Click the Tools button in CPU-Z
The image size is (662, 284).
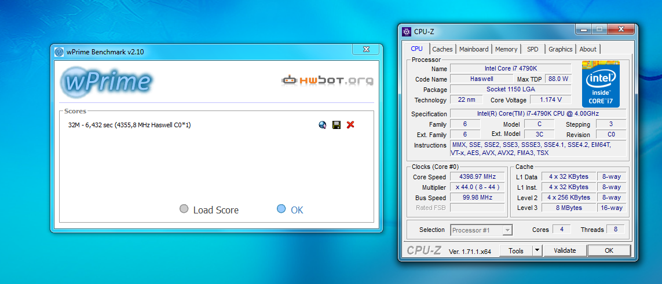coord(516,250)
